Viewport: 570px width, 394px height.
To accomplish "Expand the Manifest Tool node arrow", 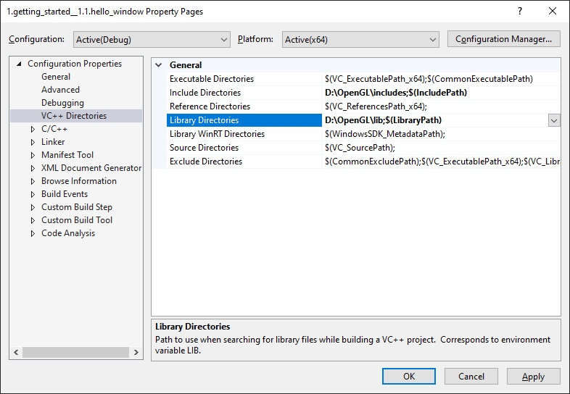I will pos(33,155).
